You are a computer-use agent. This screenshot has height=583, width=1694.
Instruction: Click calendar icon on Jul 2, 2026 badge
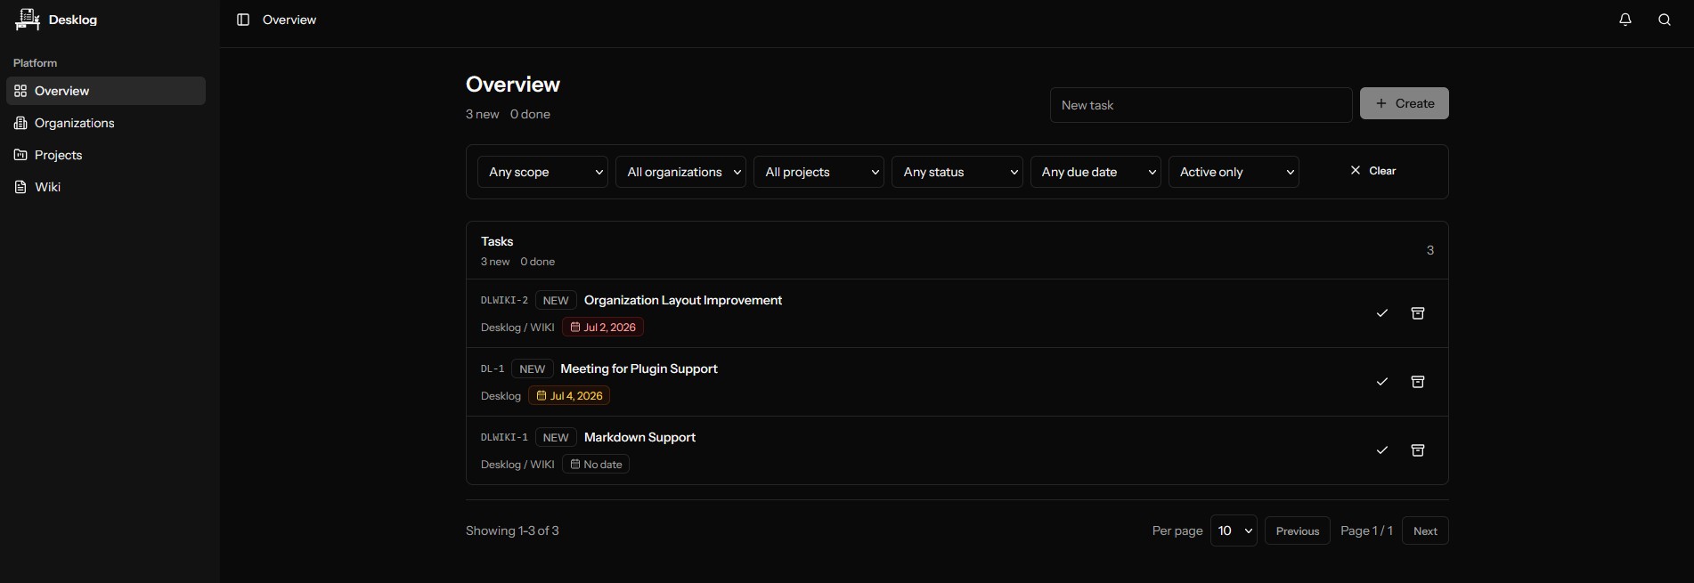[x=575, y=327]
